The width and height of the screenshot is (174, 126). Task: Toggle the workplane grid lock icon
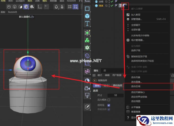click(x=70, y=7)
